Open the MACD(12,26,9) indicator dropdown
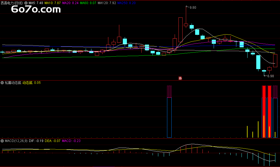Viewport: 280px width, 167px height. [x=2, y=141]
